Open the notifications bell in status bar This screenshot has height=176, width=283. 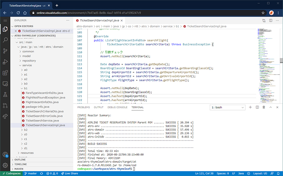pyautogui.click(x=278, y=173)
